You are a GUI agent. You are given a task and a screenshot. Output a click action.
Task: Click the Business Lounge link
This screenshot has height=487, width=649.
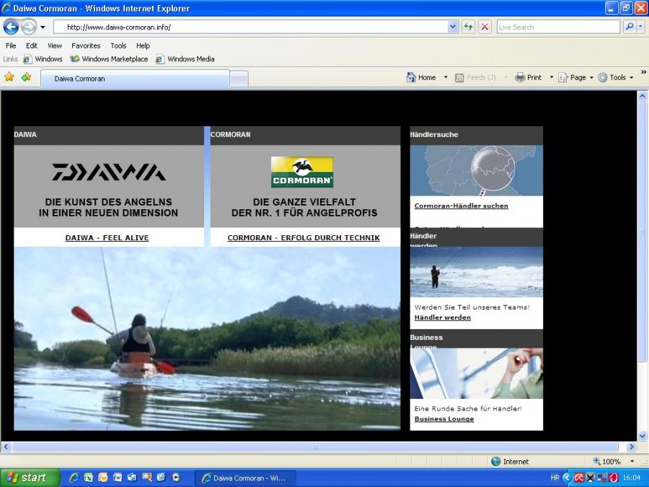point(444,418)
